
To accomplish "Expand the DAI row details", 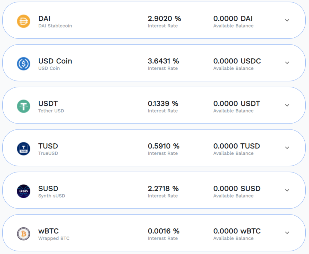I will (287, 20).
